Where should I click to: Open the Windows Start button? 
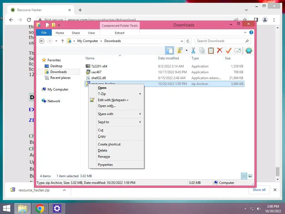point(7,208)
